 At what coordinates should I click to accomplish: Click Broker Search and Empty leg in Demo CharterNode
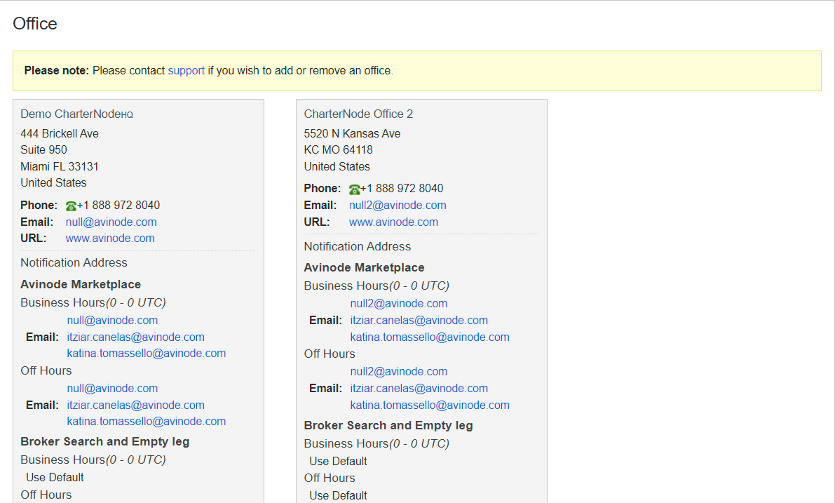tap(105, 442)
